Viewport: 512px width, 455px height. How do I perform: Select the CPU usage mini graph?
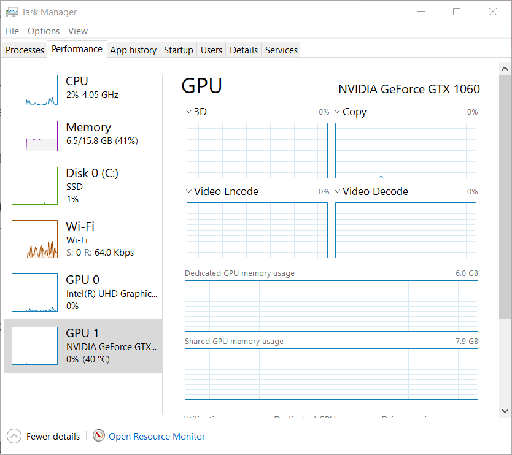(x=34, y=90)
